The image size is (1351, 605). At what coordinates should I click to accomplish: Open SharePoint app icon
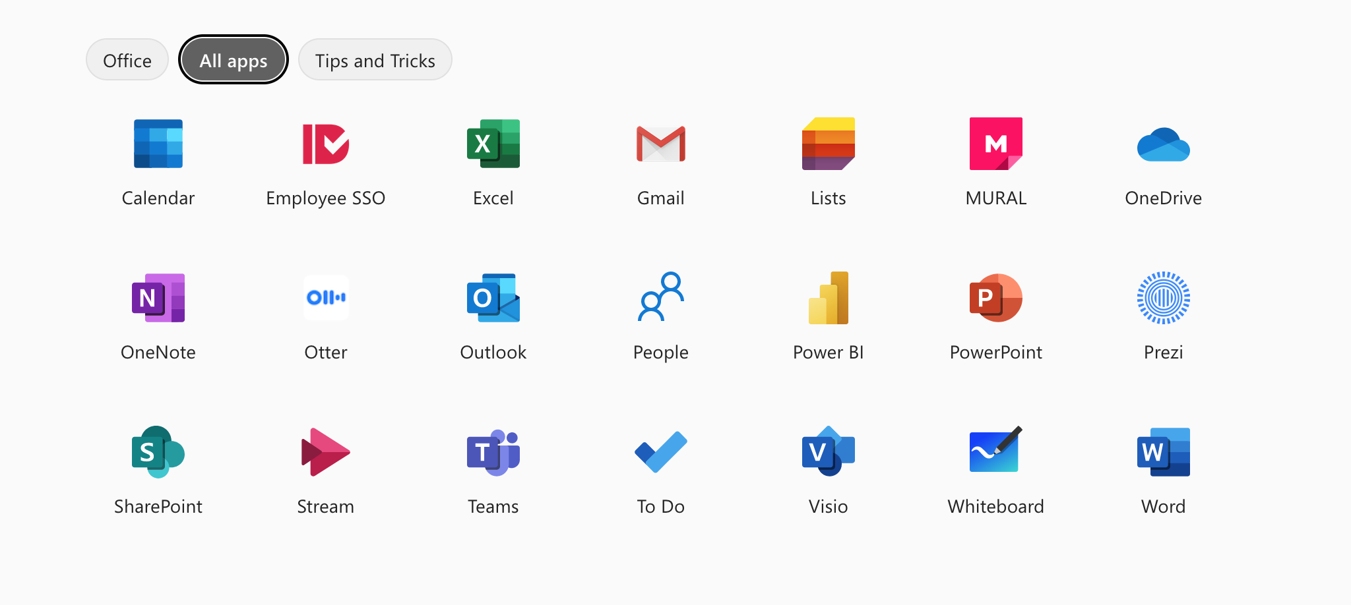click(158, 452)
